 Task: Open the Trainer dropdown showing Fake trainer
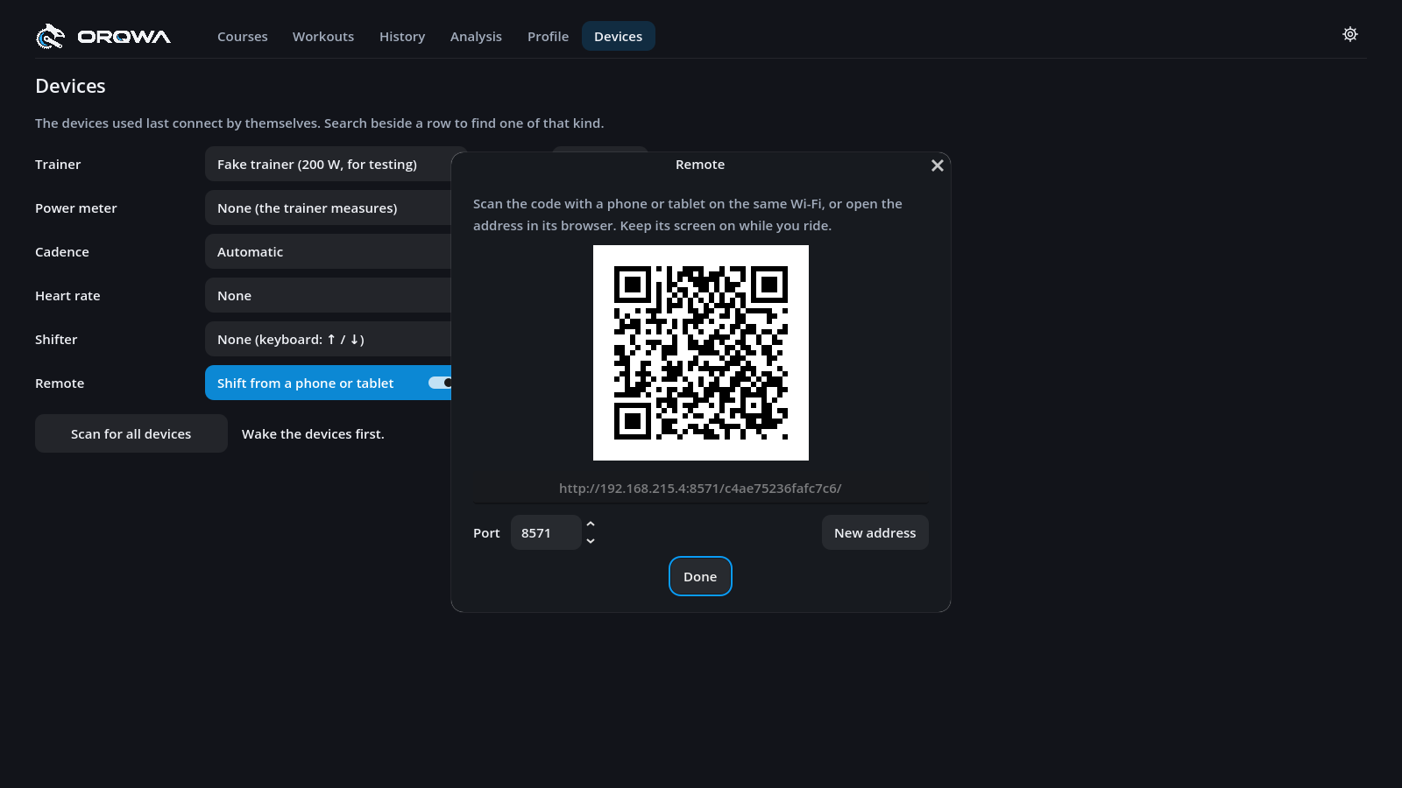tap(329, 165)
